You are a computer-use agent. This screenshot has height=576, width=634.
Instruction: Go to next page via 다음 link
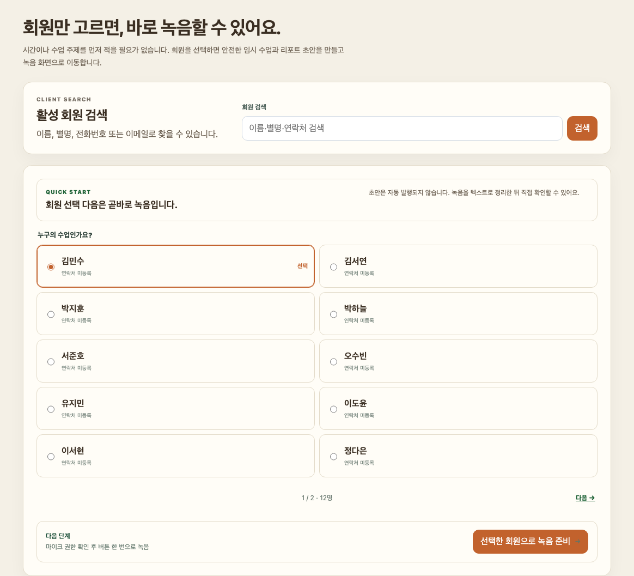point(585,498)
